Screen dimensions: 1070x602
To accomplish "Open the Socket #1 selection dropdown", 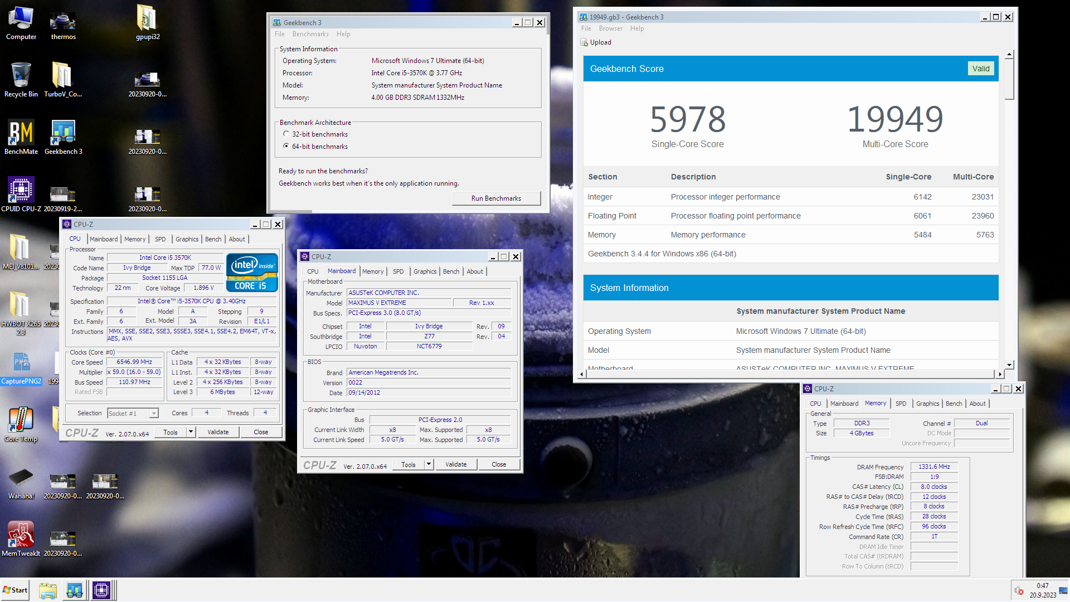I will pos(154,414).
